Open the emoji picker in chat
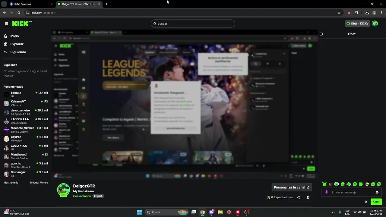Viewport: 386px width, 217px height. coord(377,192)
